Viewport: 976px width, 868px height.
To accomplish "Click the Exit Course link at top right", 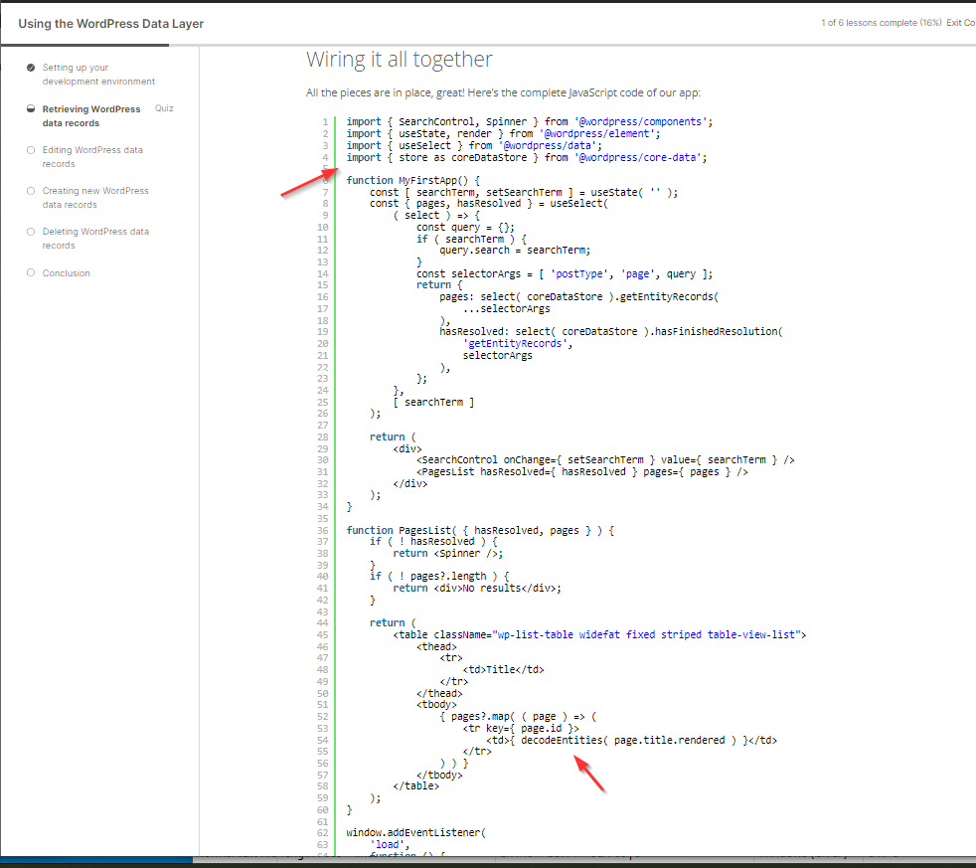I will pos(961,23).
